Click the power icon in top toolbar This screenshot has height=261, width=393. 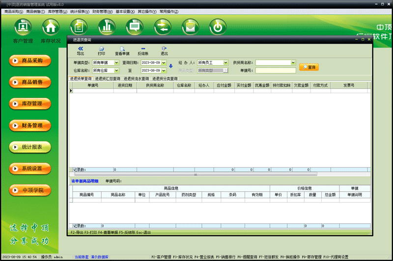218,27
